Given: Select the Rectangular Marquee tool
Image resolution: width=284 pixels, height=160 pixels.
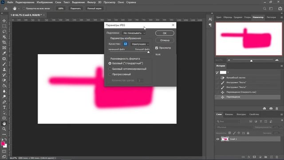Looking at the screenshot, I should 4,26.
